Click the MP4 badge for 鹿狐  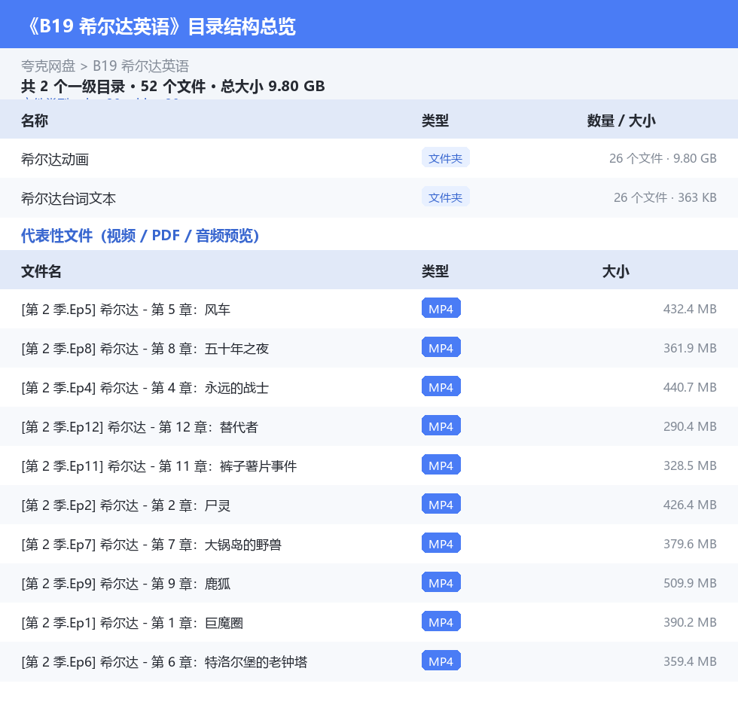tap(441, 581)
